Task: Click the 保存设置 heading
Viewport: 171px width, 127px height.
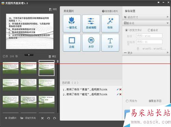Action: [x=130, y=11]
